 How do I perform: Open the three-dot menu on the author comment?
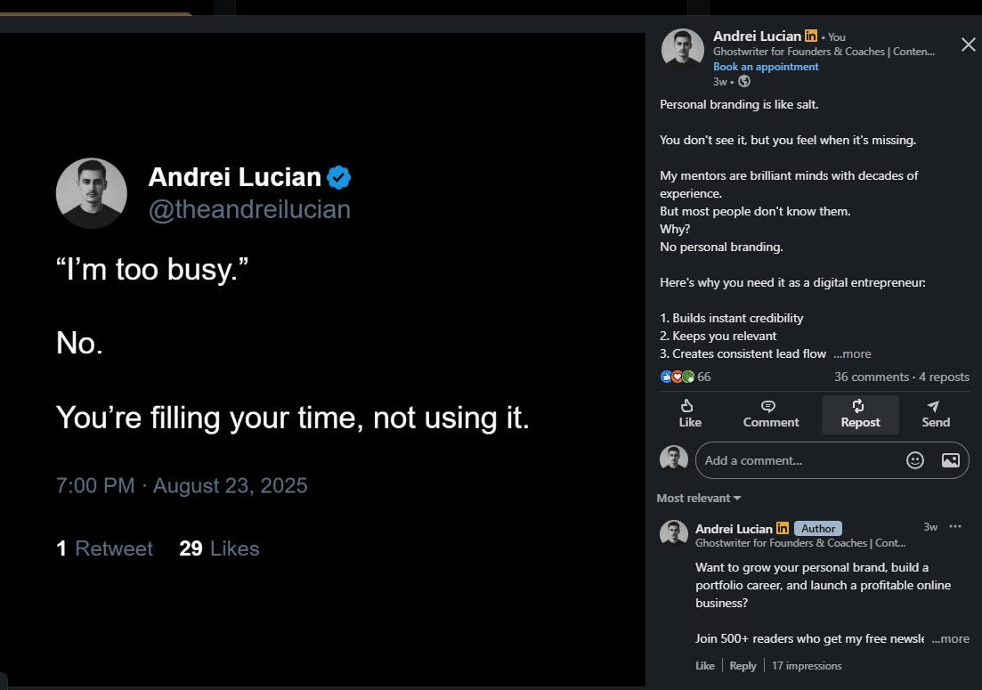(955, 527)
